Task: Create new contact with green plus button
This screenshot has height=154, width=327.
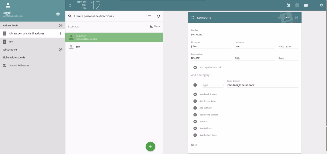Action: pyautogui.click(x=150, y=146)
